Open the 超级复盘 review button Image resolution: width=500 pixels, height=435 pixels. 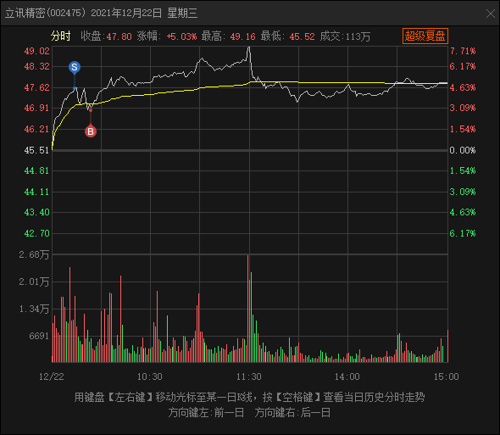point(425,36)
